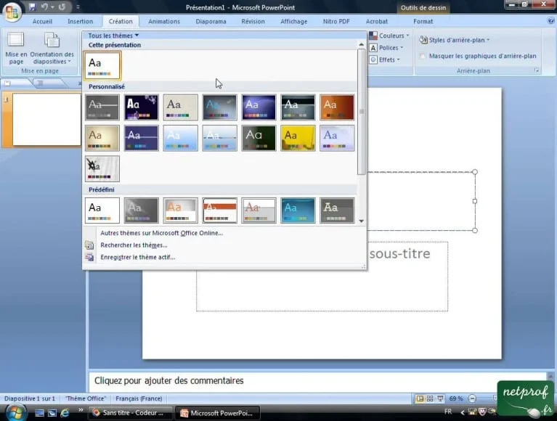Apply the orange-brown custom theme
Image resolution: width=557 pixels, height=421 pixels.
point(337,107)
